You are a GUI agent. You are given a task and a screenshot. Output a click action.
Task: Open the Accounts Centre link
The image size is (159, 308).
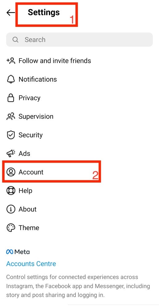[31, 264]
